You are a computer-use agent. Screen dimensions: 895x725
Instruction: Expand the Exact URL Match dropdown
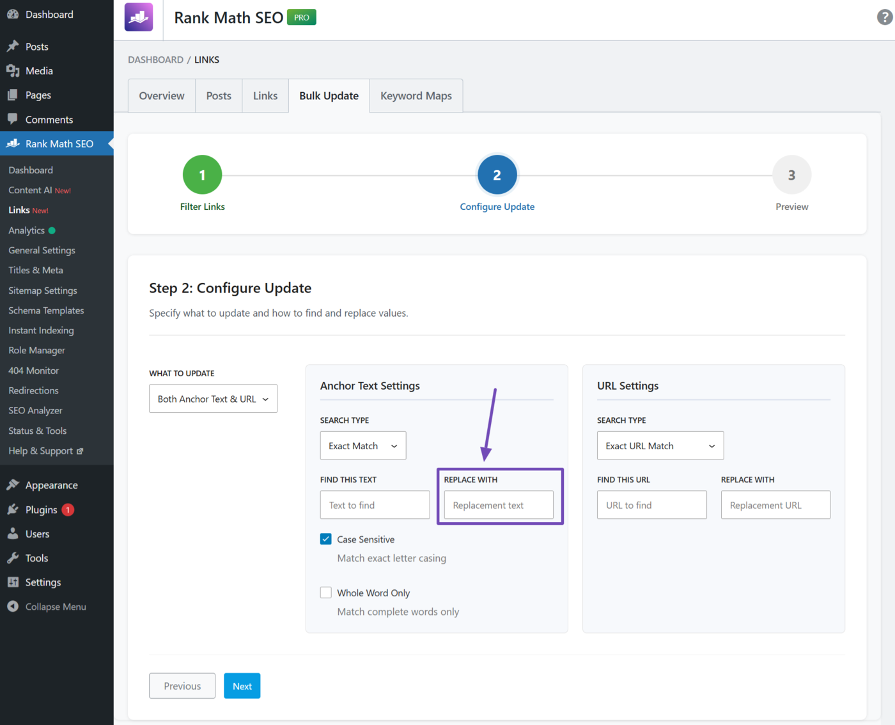tap(660, 445)
